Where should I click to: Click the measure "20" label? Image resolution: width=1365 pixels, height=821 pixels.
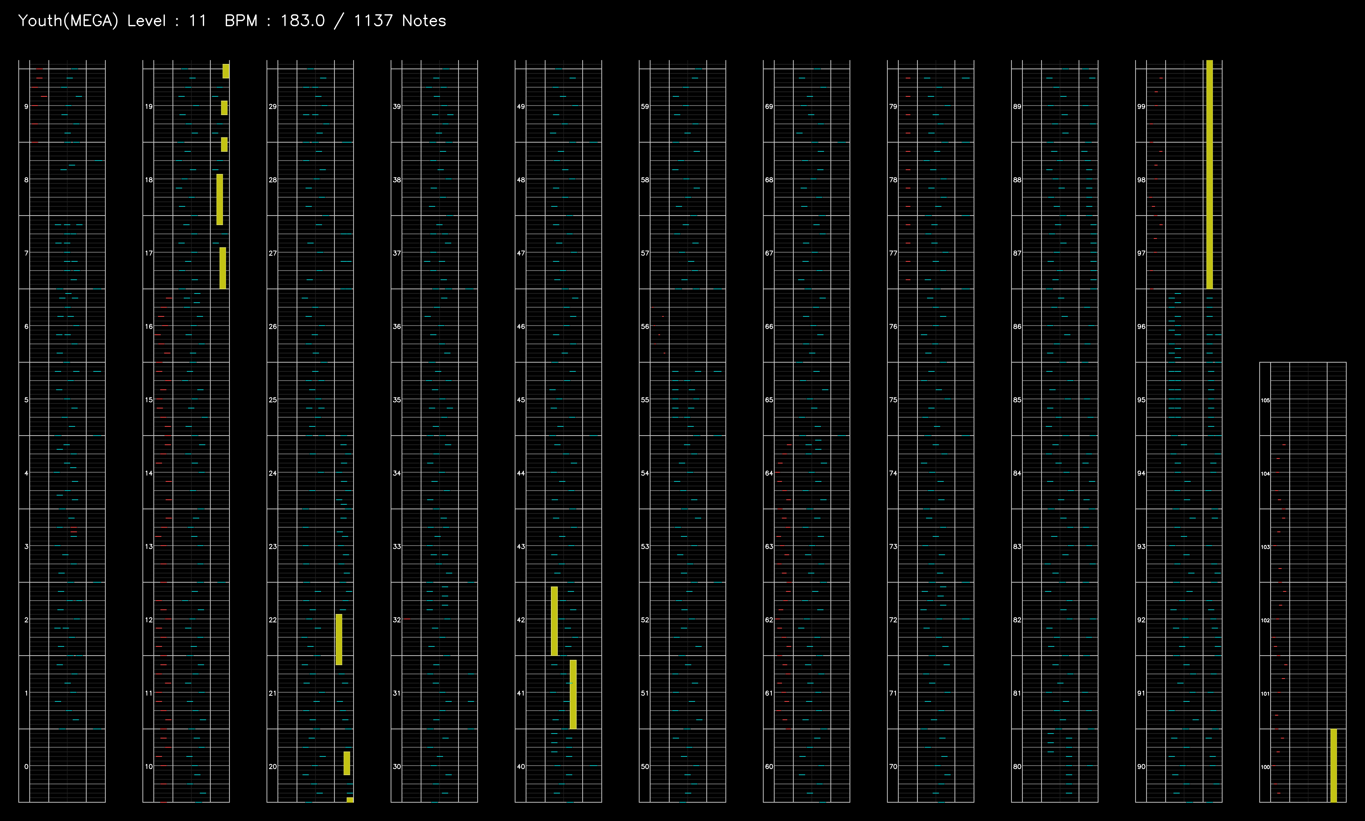click(273, 766)
